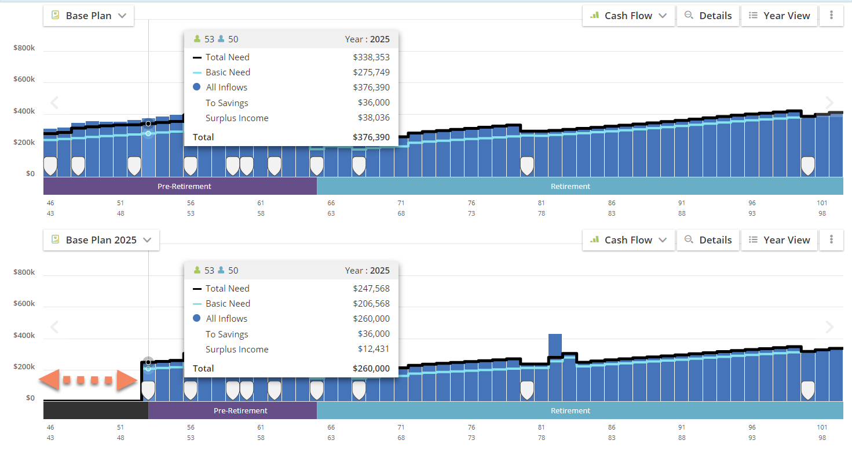852x451 pixels.
Task: Open the three-dot more menu in lower chart
Action: 832,240
